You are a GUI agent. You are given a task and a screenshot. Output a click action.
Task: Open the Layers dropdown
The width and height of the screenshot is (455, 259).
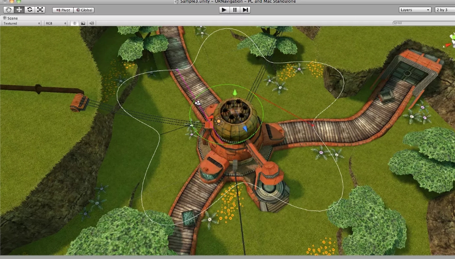click(x=415, y=9)
